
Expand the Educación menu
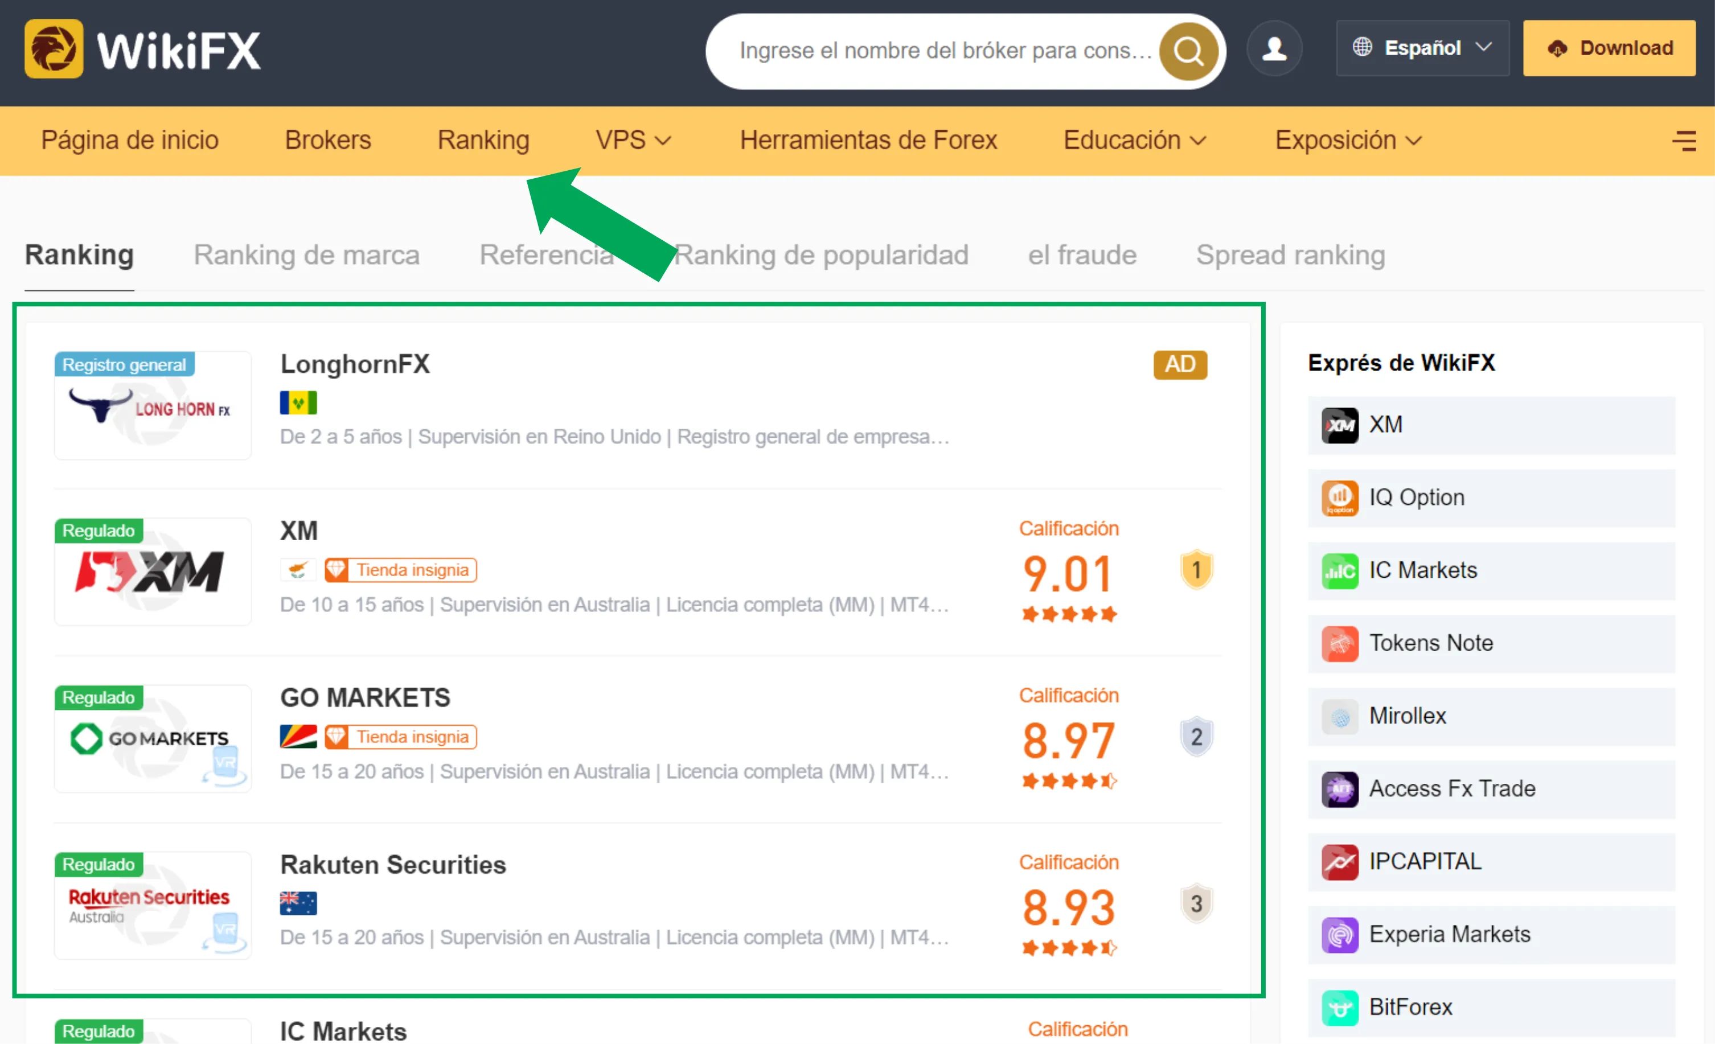coord(1135,141)
